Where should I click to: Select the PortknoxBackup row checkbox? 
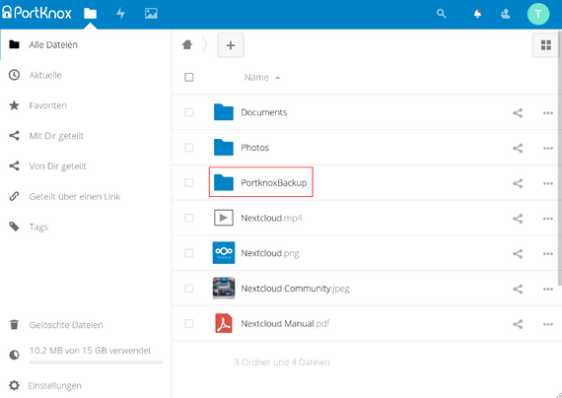pos(189,182)
